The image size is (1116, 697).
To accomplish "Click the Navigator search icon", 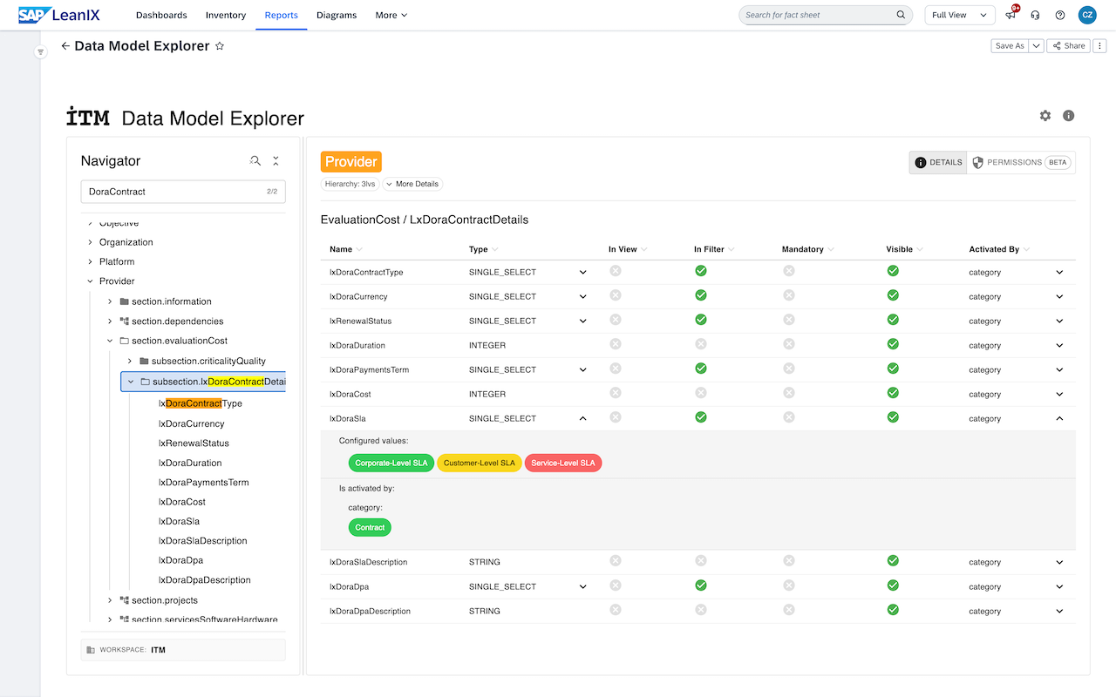I will tap(255, 160).
